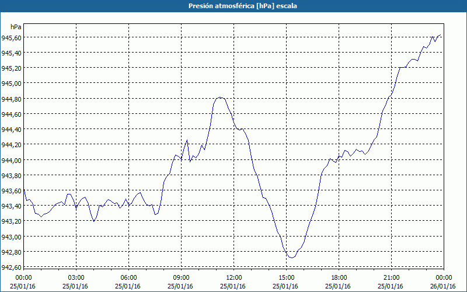Click the 942,60 y-axis value

pos(11,267)
